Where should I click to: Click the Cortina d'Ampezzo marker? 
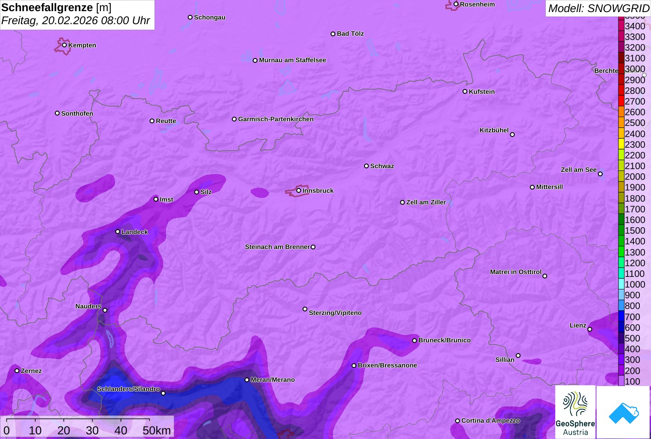458,421
